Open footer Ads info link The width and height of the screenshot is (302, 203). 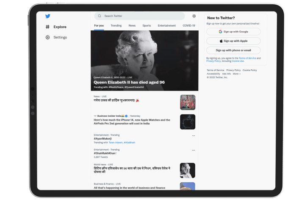click(226, 74)
